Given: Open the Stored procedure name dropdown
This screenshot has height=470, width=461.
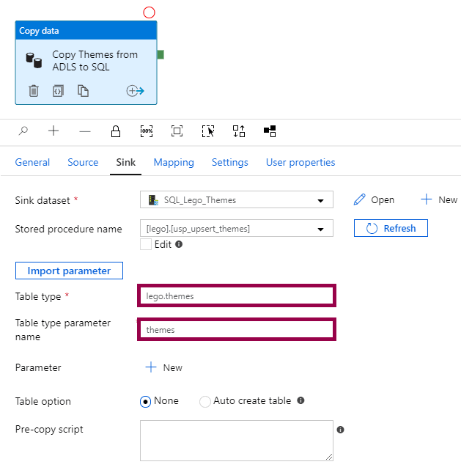Looking at the screenshot, I should point(320,229).
